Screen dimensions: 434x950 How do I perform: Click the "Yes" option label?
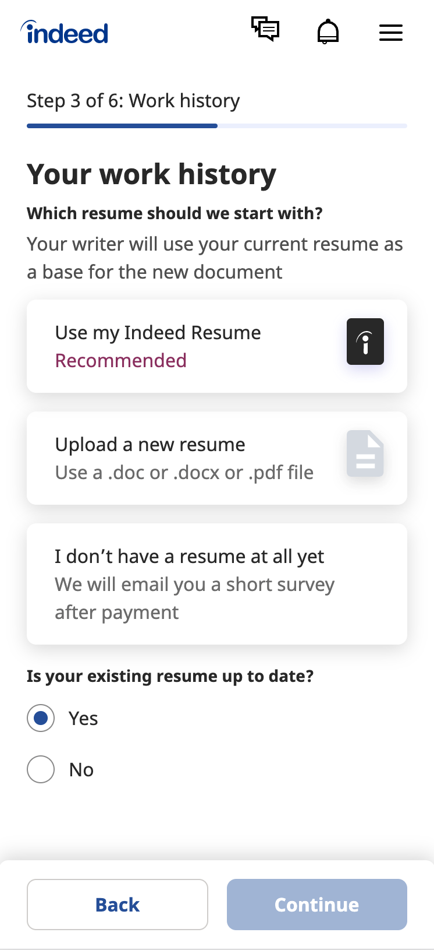coord(83,719)
